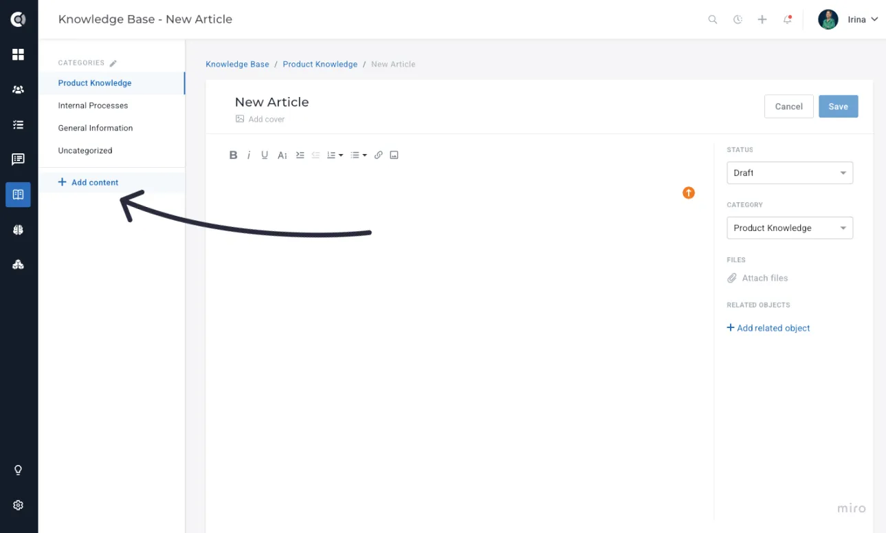This screenshot has width=886, height=533.
Task: Open notifications bell icon
Action: [788, 19]
